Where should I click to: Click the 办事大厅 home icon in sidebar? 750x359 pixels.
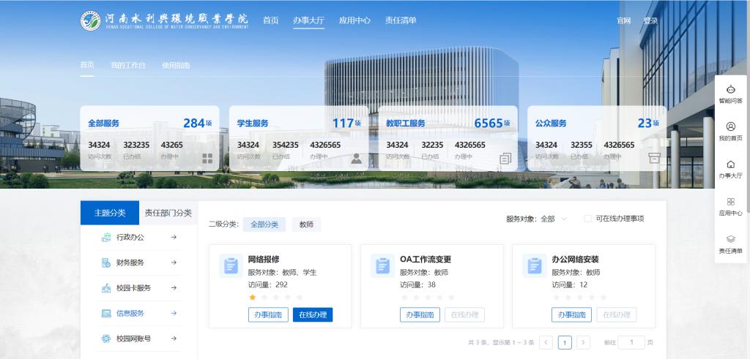click(x=730, y=165)
